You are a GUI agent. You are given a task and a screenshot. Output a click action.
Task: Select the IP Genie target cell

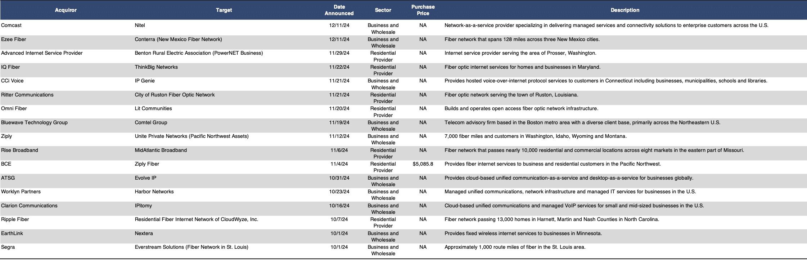[145, 81]
